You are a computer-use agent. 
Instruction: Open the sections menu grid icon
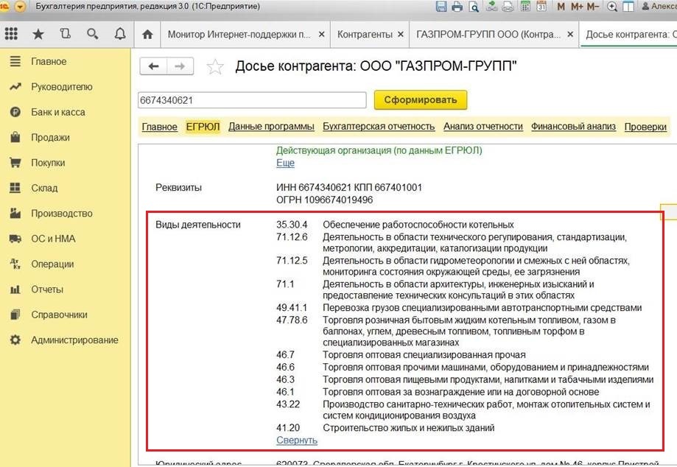tap(11, 34)
